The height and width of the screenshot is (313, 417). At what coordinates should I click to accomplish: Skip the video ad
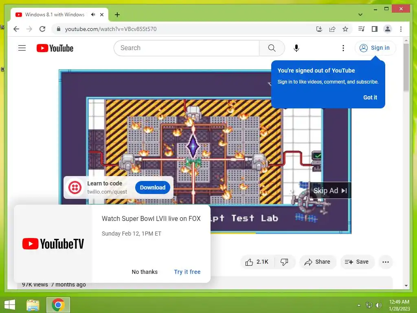click(330, 191)
